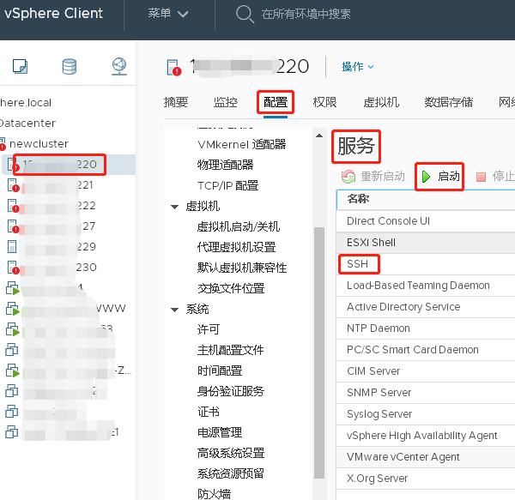Open the 操作 actions dropdown
The image size is (515, 500).
click(358, 67)
